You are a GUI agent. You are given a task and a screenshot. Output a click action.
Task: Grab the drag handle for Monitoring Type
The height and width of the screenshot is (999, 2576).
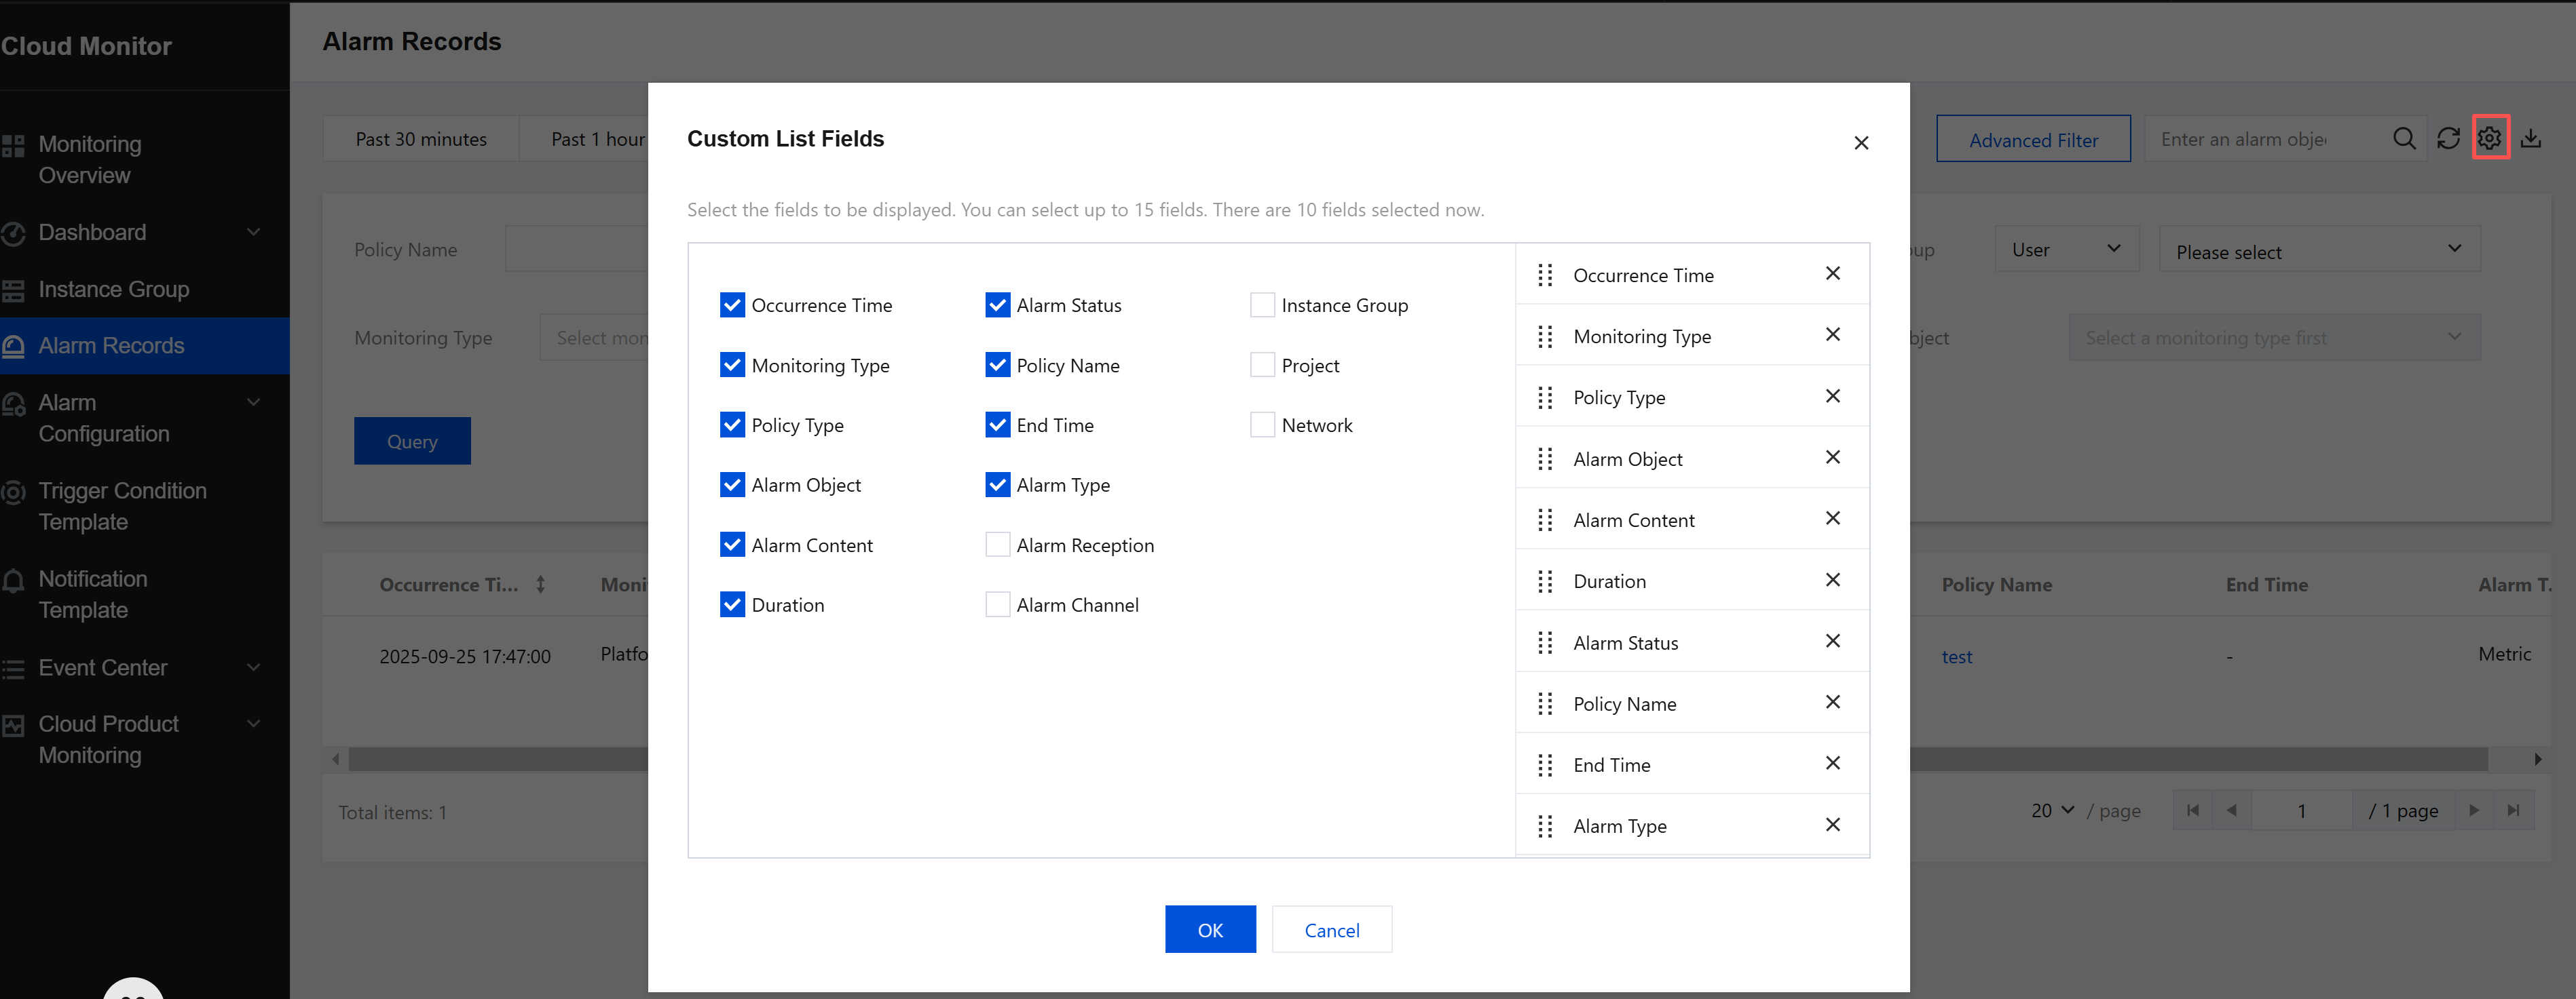[1545, 336]
